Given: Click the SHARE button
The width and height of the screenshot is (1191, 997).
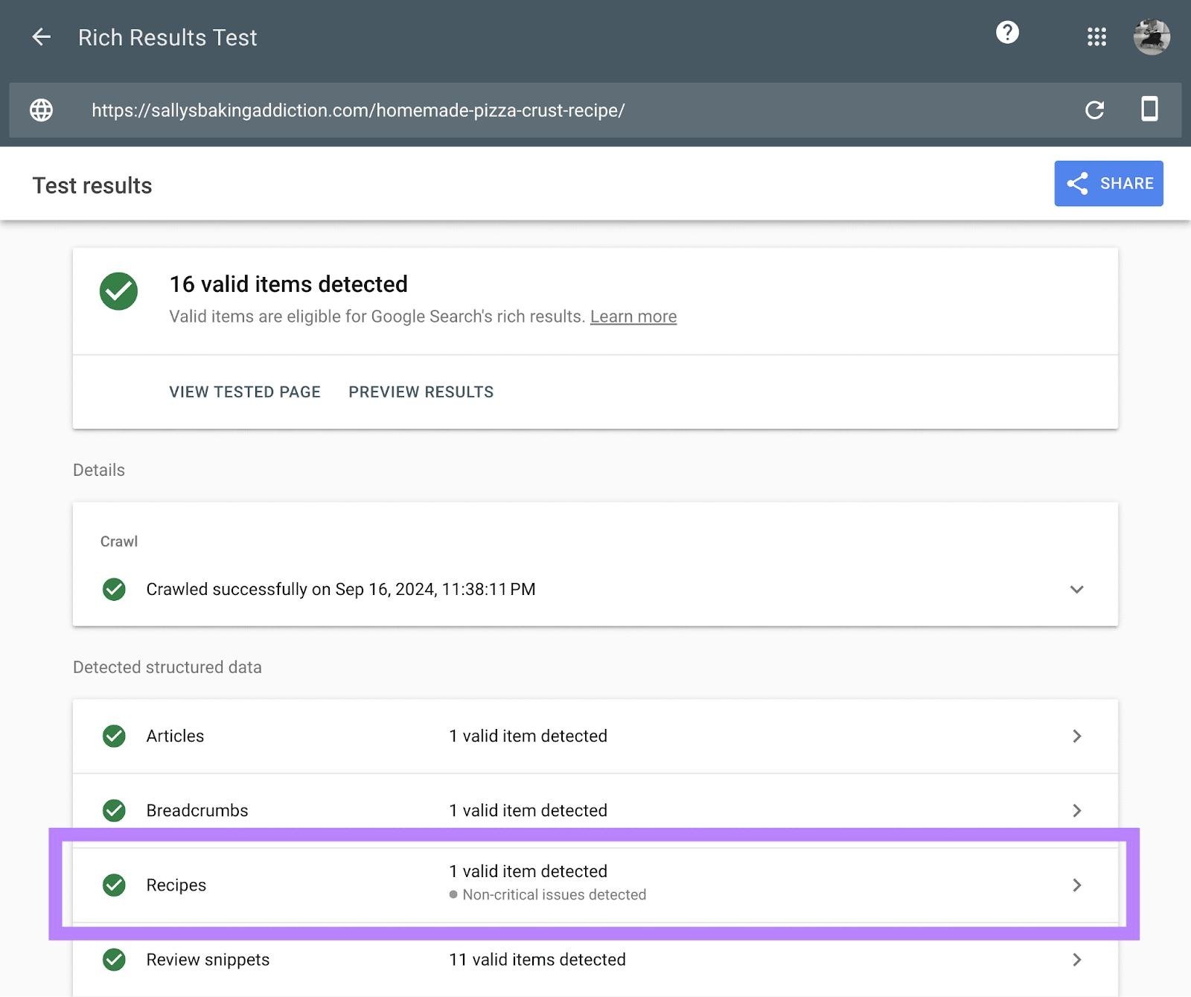Looking at the screenshot, I should click(1108, 183).
